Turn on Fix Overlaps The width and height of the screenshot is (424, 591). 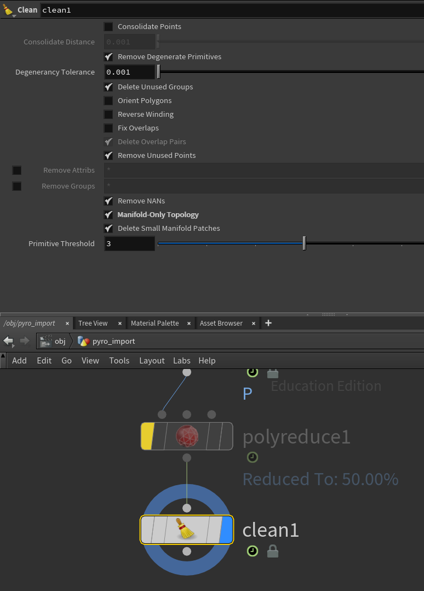click(x=108, y=128)
